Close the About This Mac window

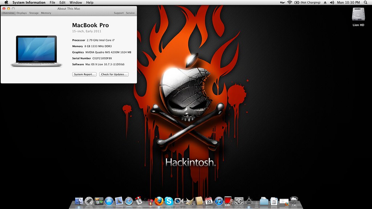4,9
